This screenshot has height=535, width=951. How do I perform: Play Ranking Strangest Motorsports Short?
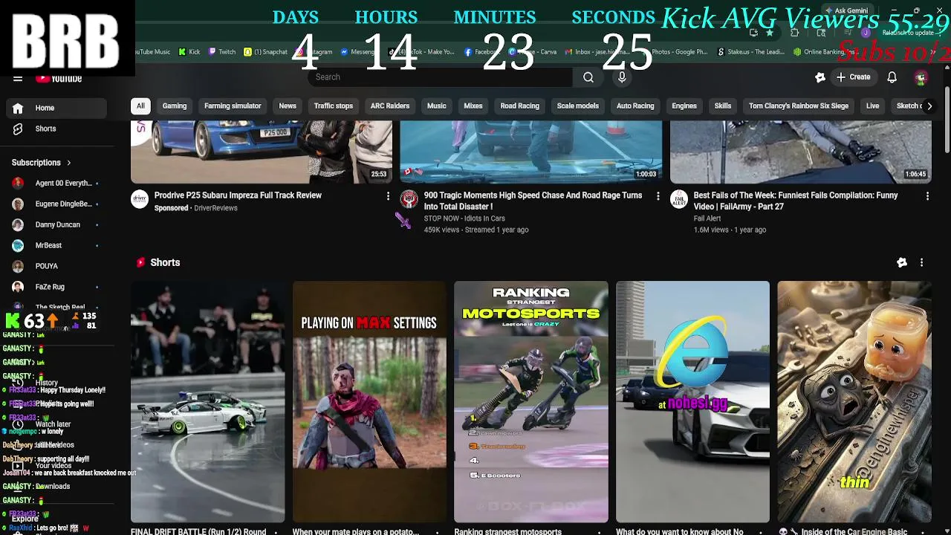[x=530, y=401]
